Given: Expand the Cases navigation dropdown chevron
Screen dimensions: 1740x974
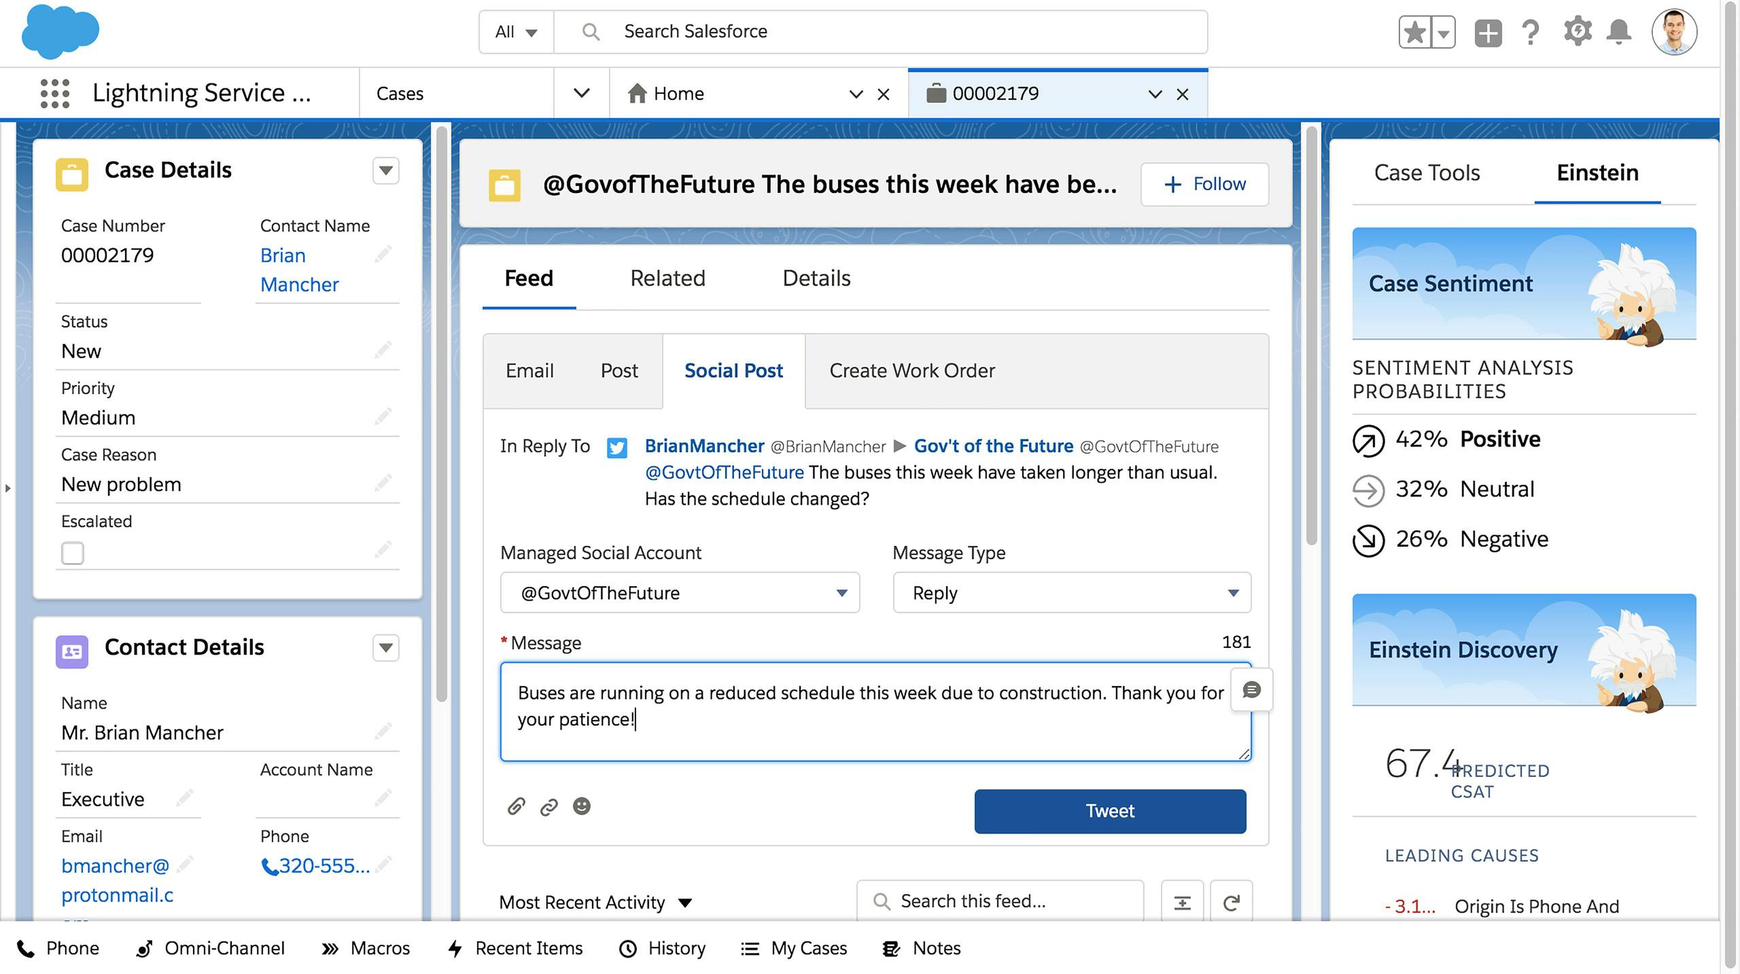Looking at the screenshot, I should (x=581, y=93).
